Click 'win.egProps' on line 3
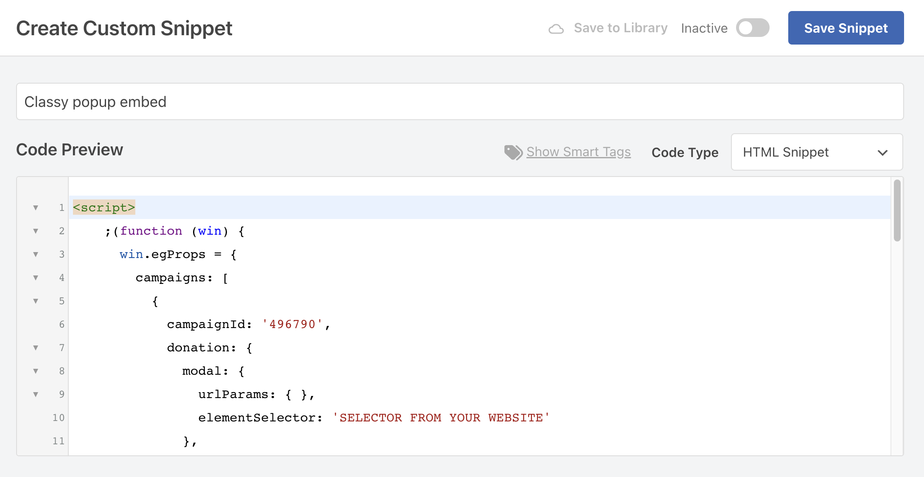 pos(162,254)
